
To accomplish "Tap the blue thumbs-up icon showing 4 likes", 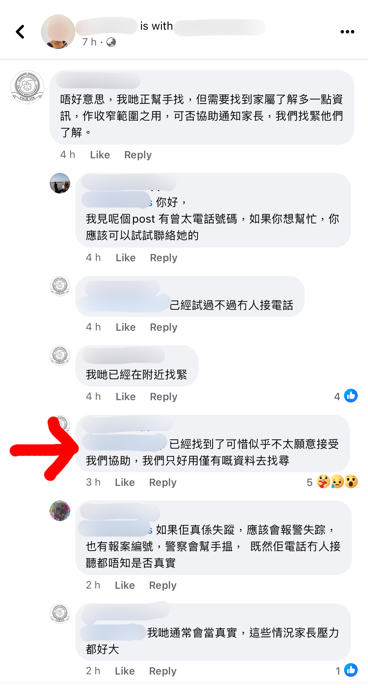I will [x=351, y=396].
